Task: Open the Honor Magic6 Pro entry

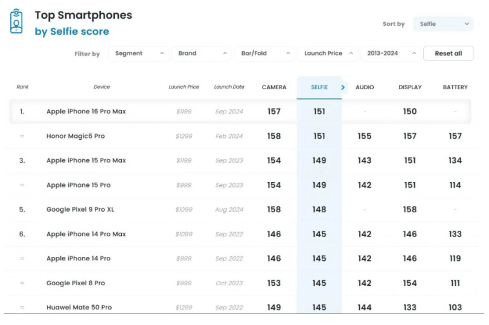Action: pos(75,136)
